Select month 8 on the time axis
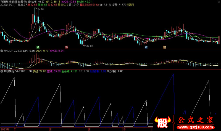The height and width of the screenshot is (131, 221). pyautogui.click(x=50, y=129)
